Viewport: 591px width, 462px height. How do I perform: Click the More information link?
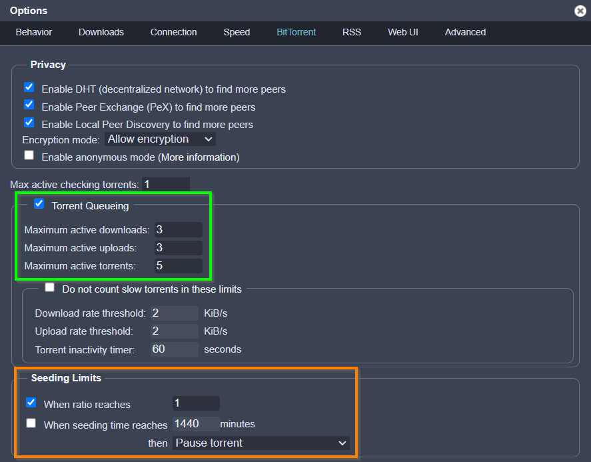point(199,157)
